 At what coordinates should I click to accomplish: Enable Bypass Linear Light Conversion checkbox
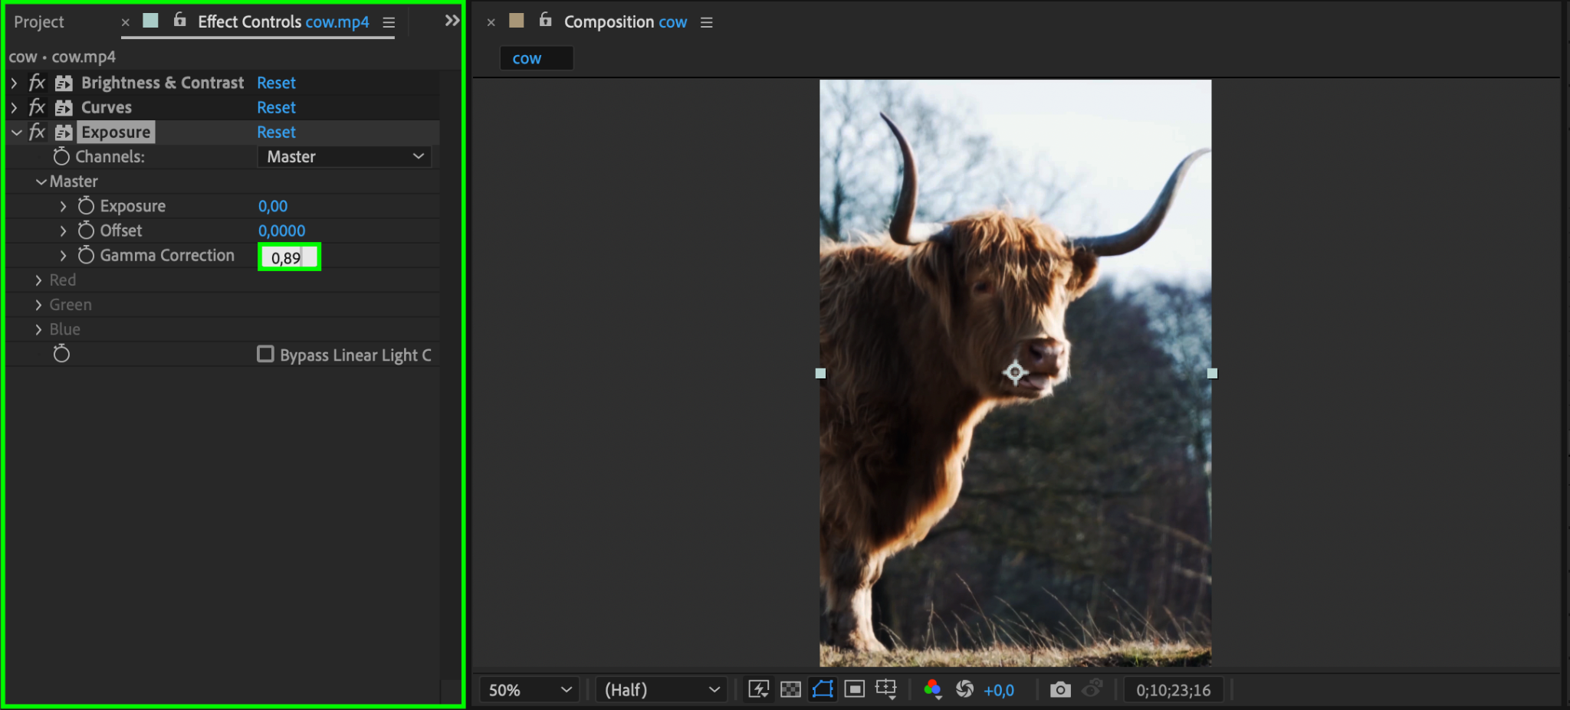point(265,354)
